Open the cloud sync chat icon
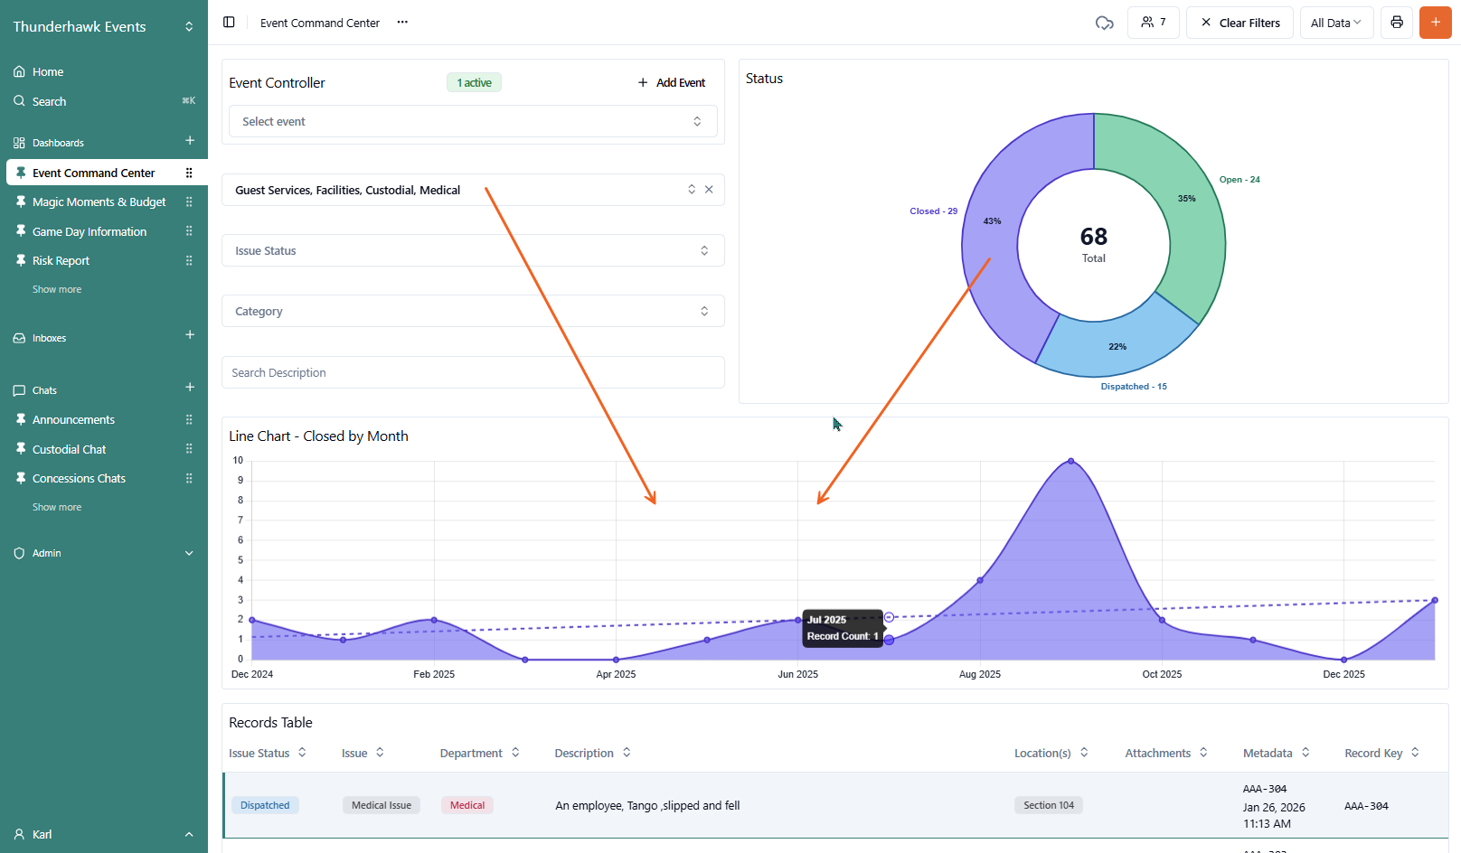 (1104, 23)
